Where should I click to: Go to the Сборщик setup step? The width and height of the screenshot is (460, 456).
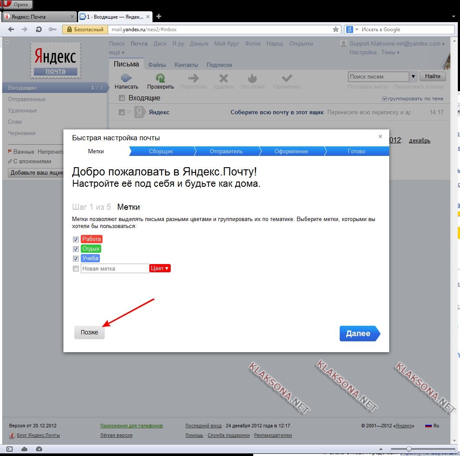pos(161,151)
